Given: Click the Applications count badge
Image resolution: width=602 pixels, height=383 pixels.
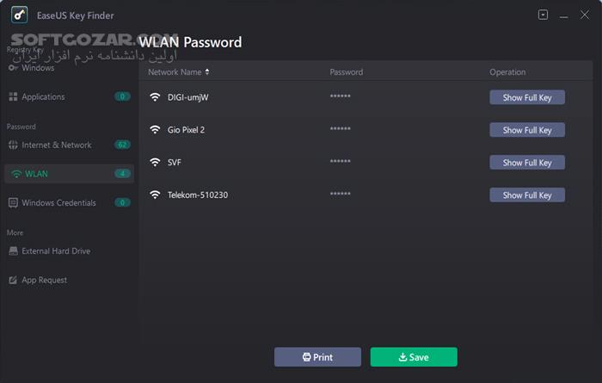Looking at the screenshot, I should tap(122, 96).
